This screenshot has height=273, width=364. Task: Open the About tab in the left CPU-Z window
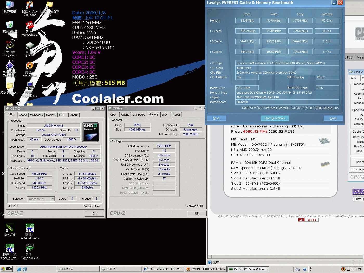pyautogui.click(x=74, y=115)
